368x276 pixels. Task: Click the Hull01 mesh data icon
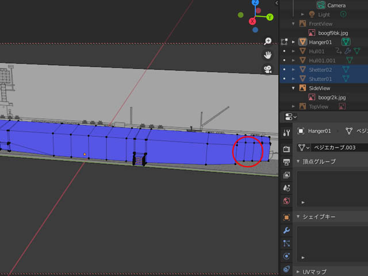pos(356,51)
